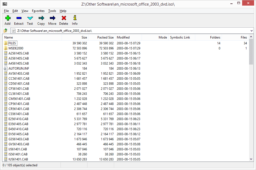Click the A2561405.CAB file icon

6,53
